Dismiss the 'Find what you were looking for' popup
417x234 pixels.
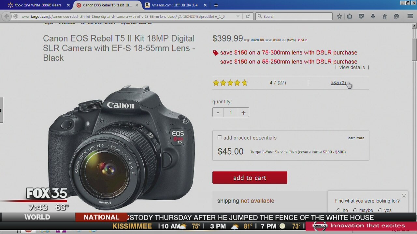[x=404, y=196]
